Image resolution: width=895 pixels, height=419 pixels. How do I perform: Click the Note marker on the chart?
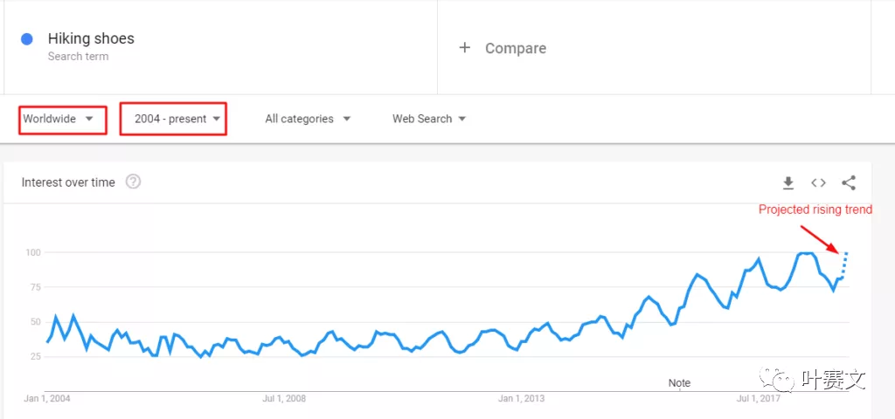click(679, 383)
